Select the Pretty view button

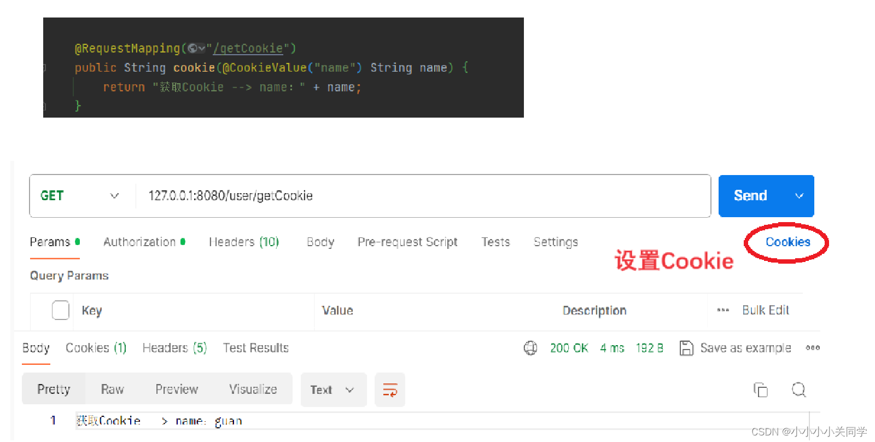(x=54, y=389)
